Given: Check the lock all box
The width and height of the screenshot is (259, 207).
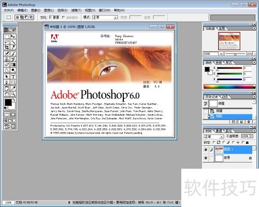Looking at the screenshot, I should coord(243,142).
